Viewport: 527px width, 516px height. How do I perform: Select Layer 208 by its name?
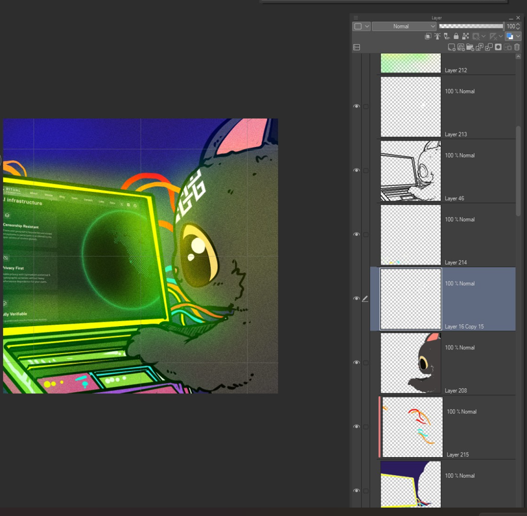(x=456, y=391)
